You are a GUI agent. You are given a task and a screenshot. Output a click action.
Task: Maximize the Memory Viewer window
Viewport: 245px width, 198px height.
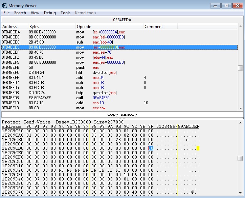pyautogui.click(x=226, y=5)
